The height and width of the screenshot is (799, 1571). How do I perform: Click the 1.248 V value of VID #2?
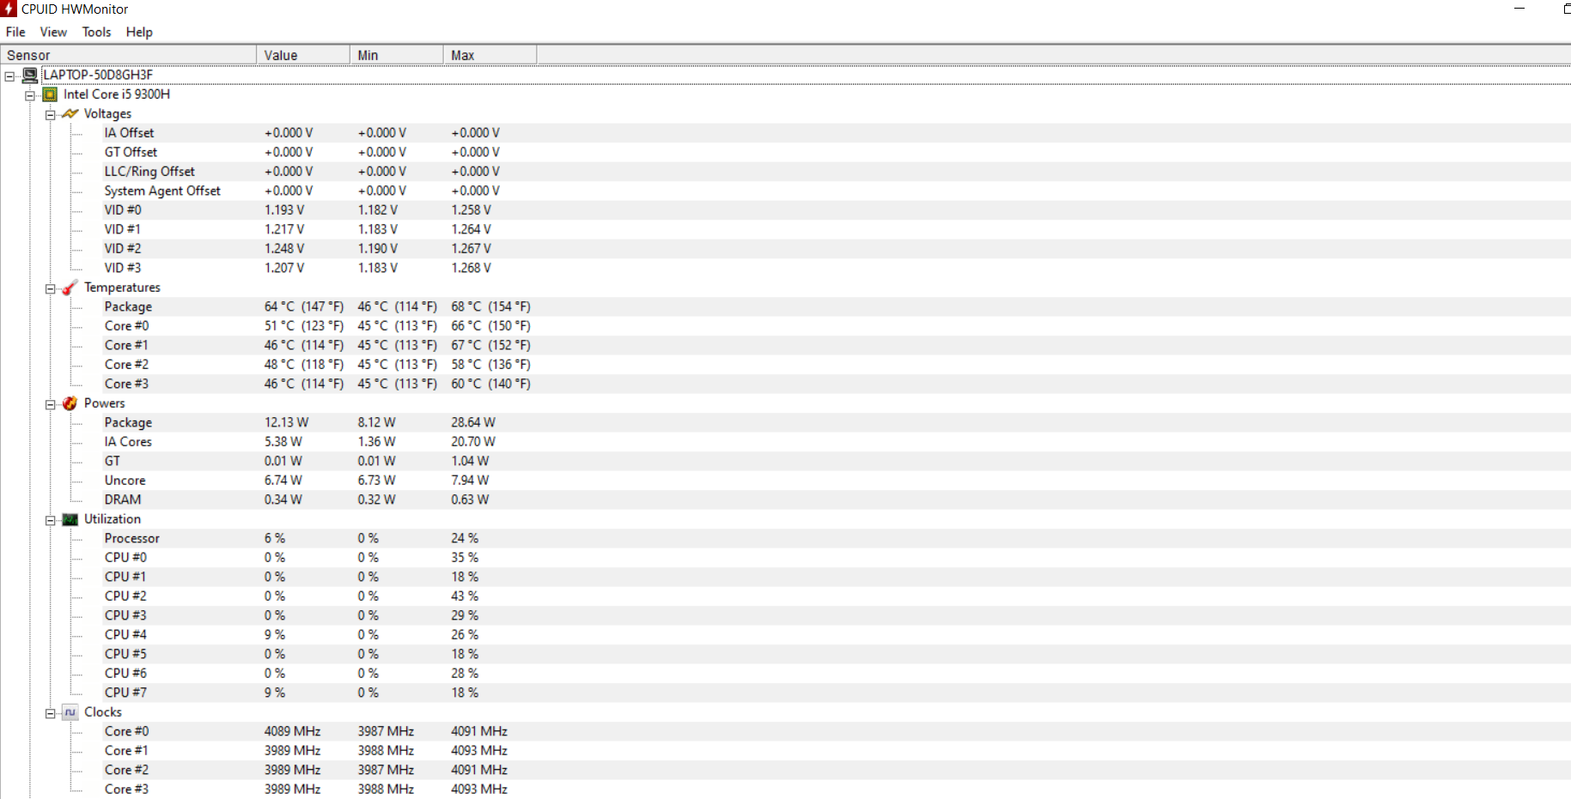pyautogui.click(x=284, y=249)
